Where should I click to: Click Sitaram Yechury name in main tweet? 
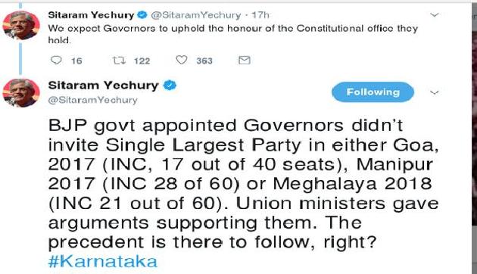pos(104,86)
